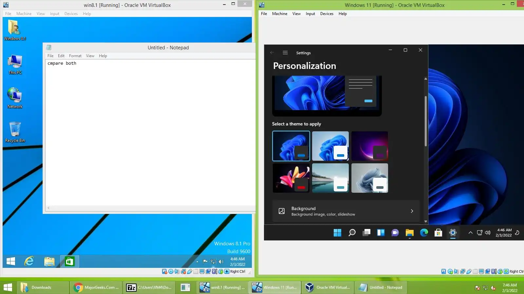Select the dark blue bloom Windows theme
Screen dimensions: 524x294
coord(291,146)
